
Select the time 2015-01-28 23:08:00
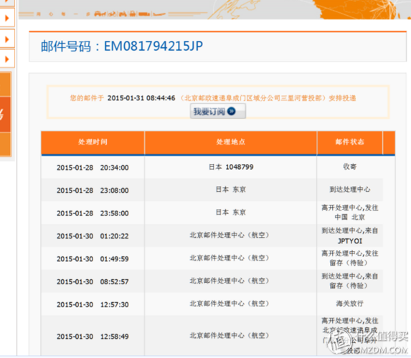pos(93,190)
